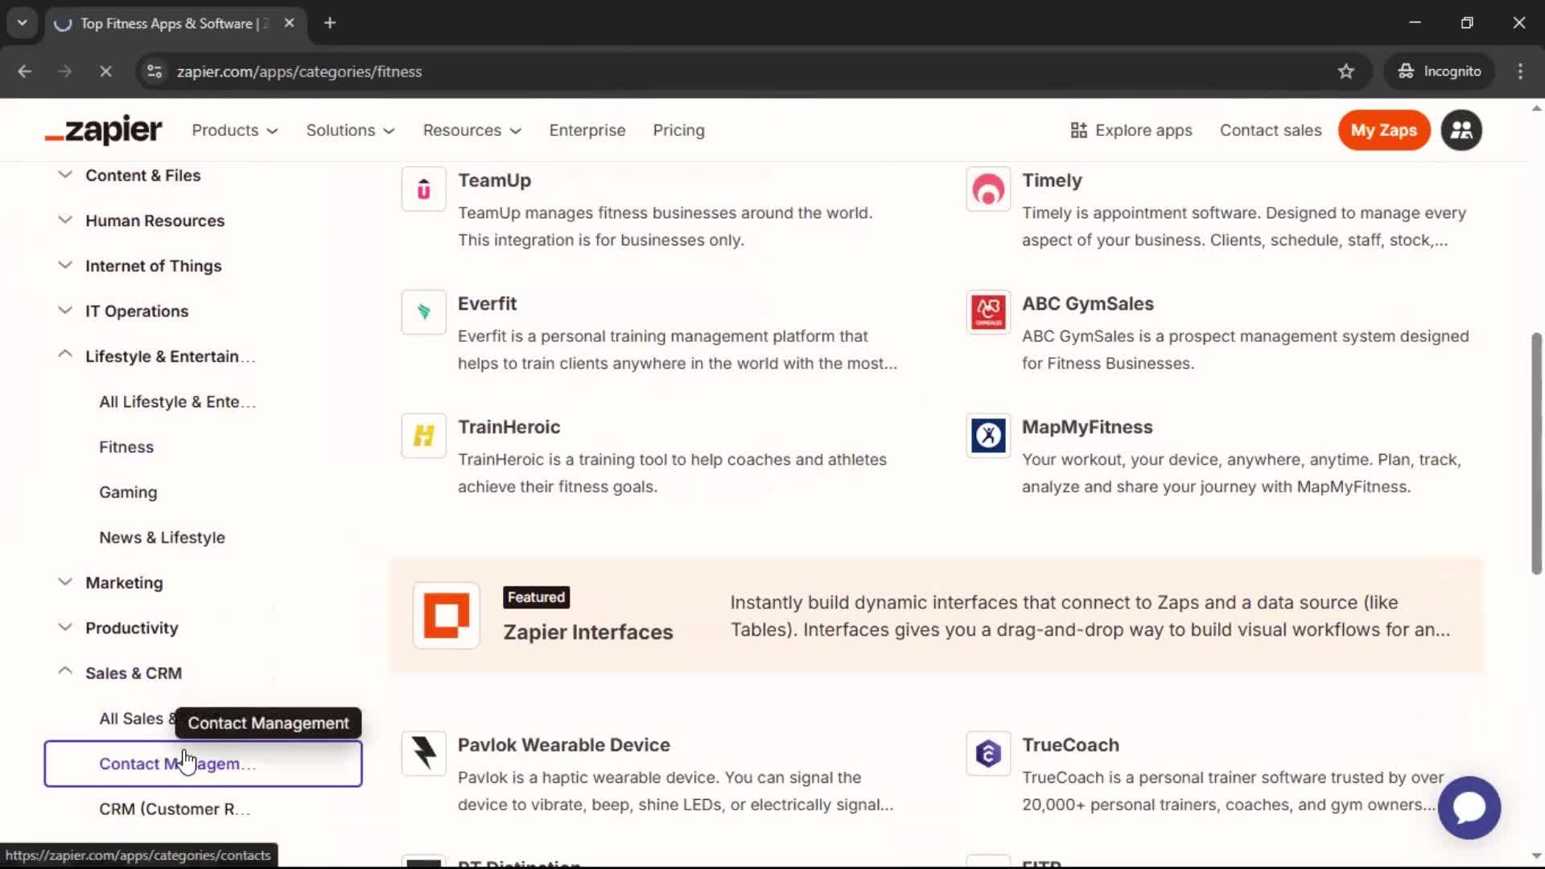Open the Timely title link
The width and height of the screenshot is (1545, 869).
coord(1052,180)
